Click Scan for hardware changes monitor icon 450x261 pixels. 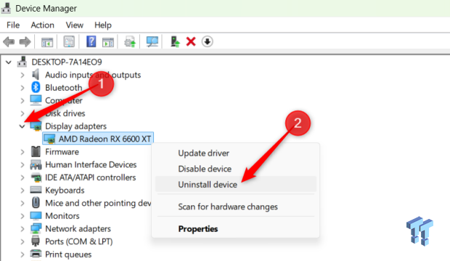pos(152,42)
